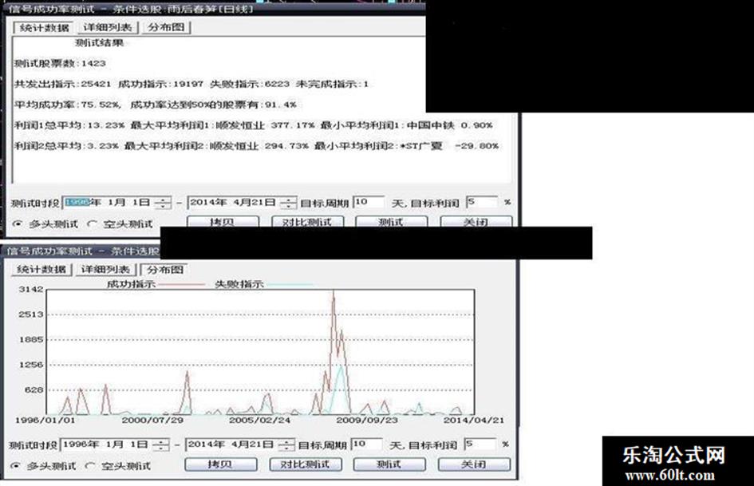Viewport: 754px width, 486px height.
Task: Open 分布图 tab in upper window
Action: pos(166,27)
